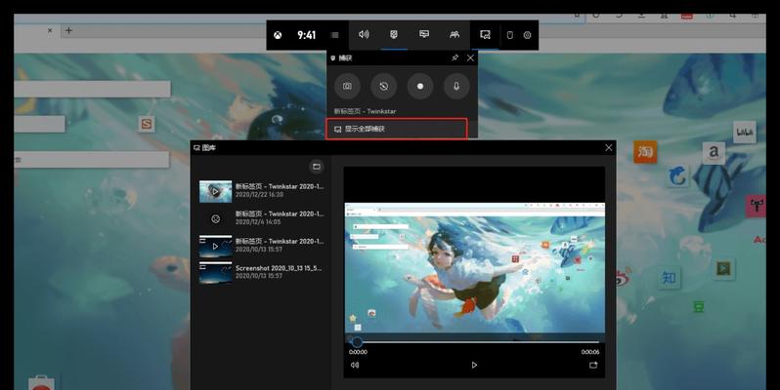Select the Screenshot 2020_10_13 entry
The image size is (780, 390).
262,272
